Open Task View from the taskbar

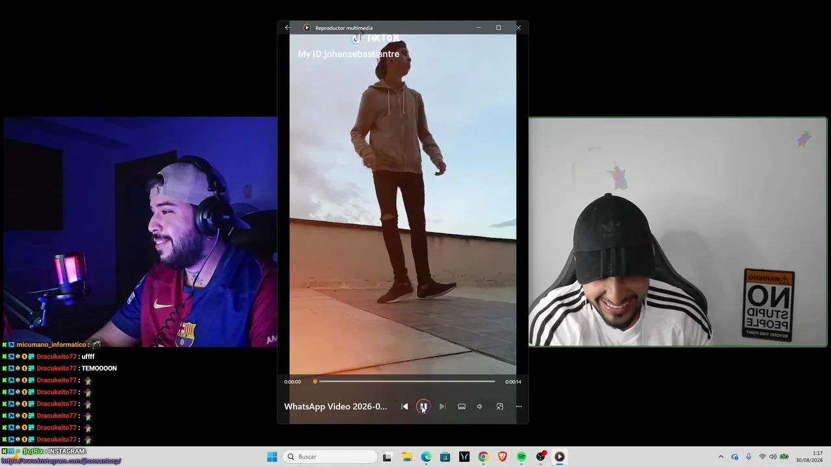[x=387, y=457]
